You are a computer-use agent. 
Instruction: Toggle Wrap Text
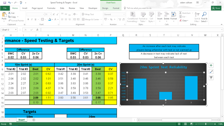coord(88,14)
